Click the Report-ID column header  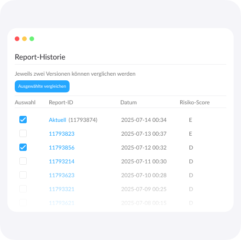61,102
